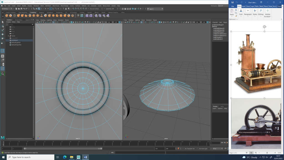
Task: Open the Outliner search filter dropdown
Action: (32, 24)
